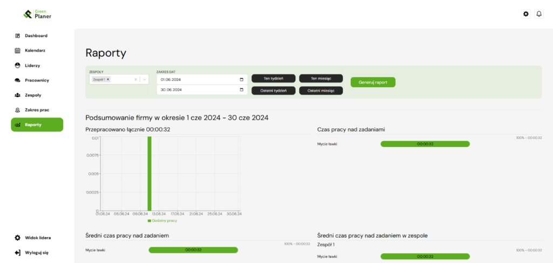Click the 13.06.24 axis label
Screen dimensions: 553x263
tap(158, 213)
